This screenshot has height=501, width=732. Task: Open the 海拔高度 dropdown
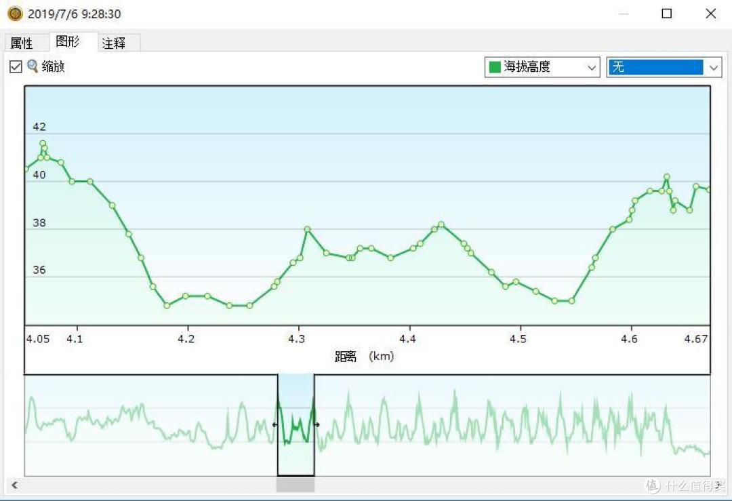coord(542,67)
